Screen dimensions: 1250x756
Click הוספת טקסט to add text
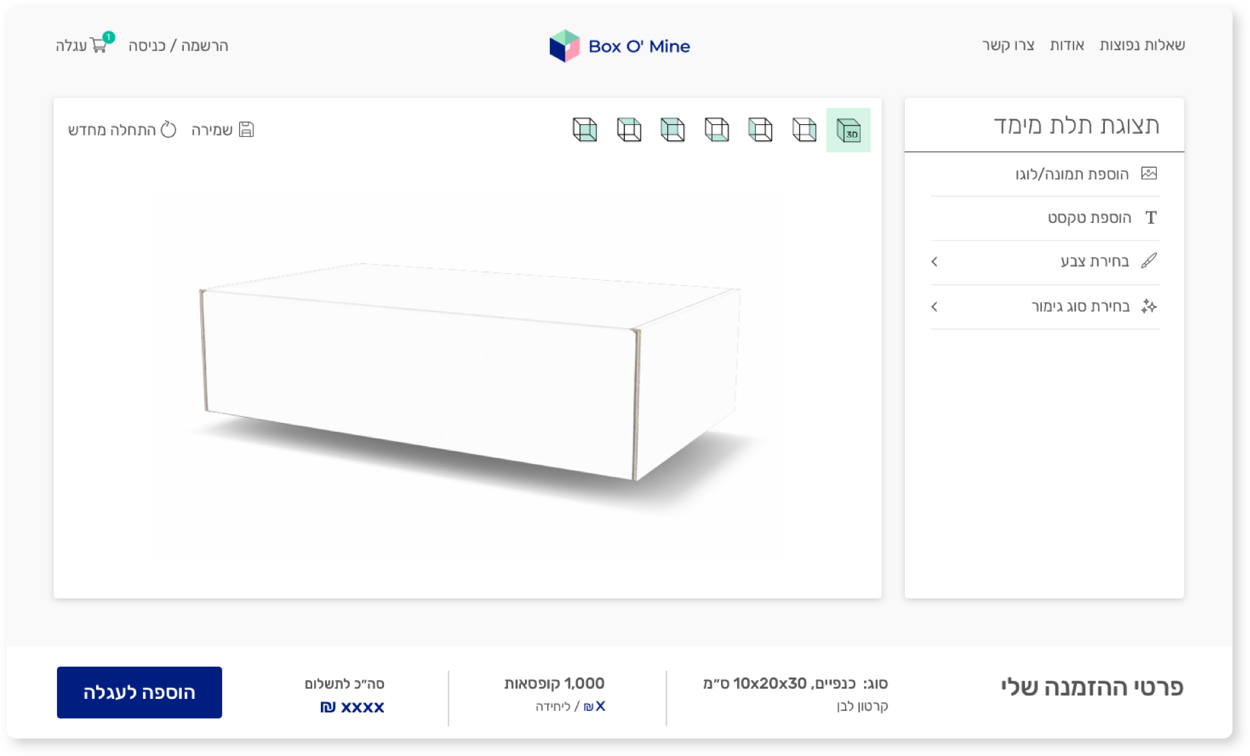(1089, 218)
